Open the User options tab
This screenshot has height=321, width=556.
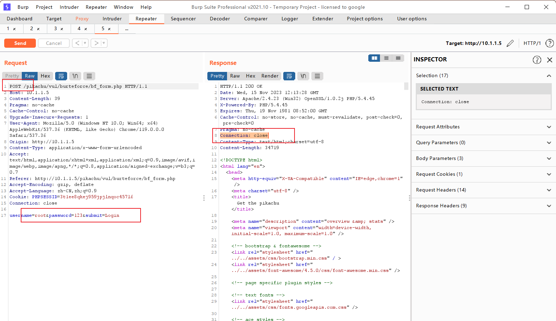pos(412,19)
